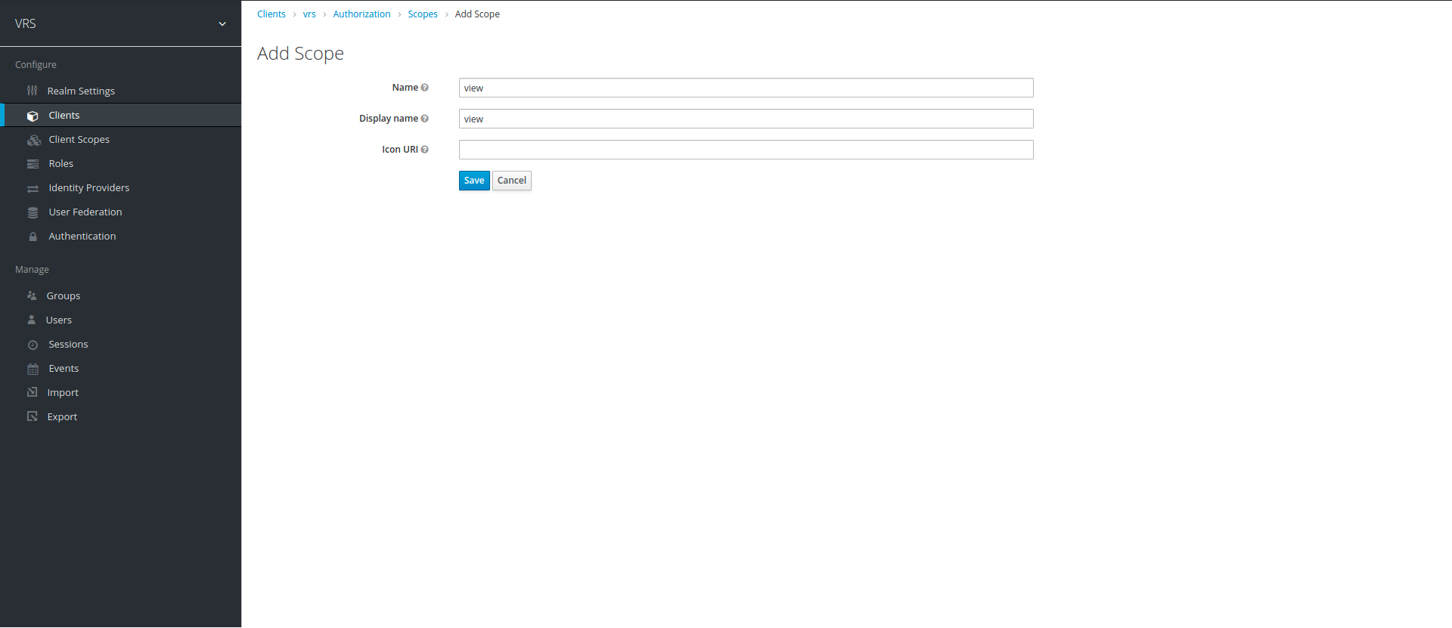Click the Identity Providers arrows icon
This screenshot has height=628, width=1452.
[x=33, y=188]
